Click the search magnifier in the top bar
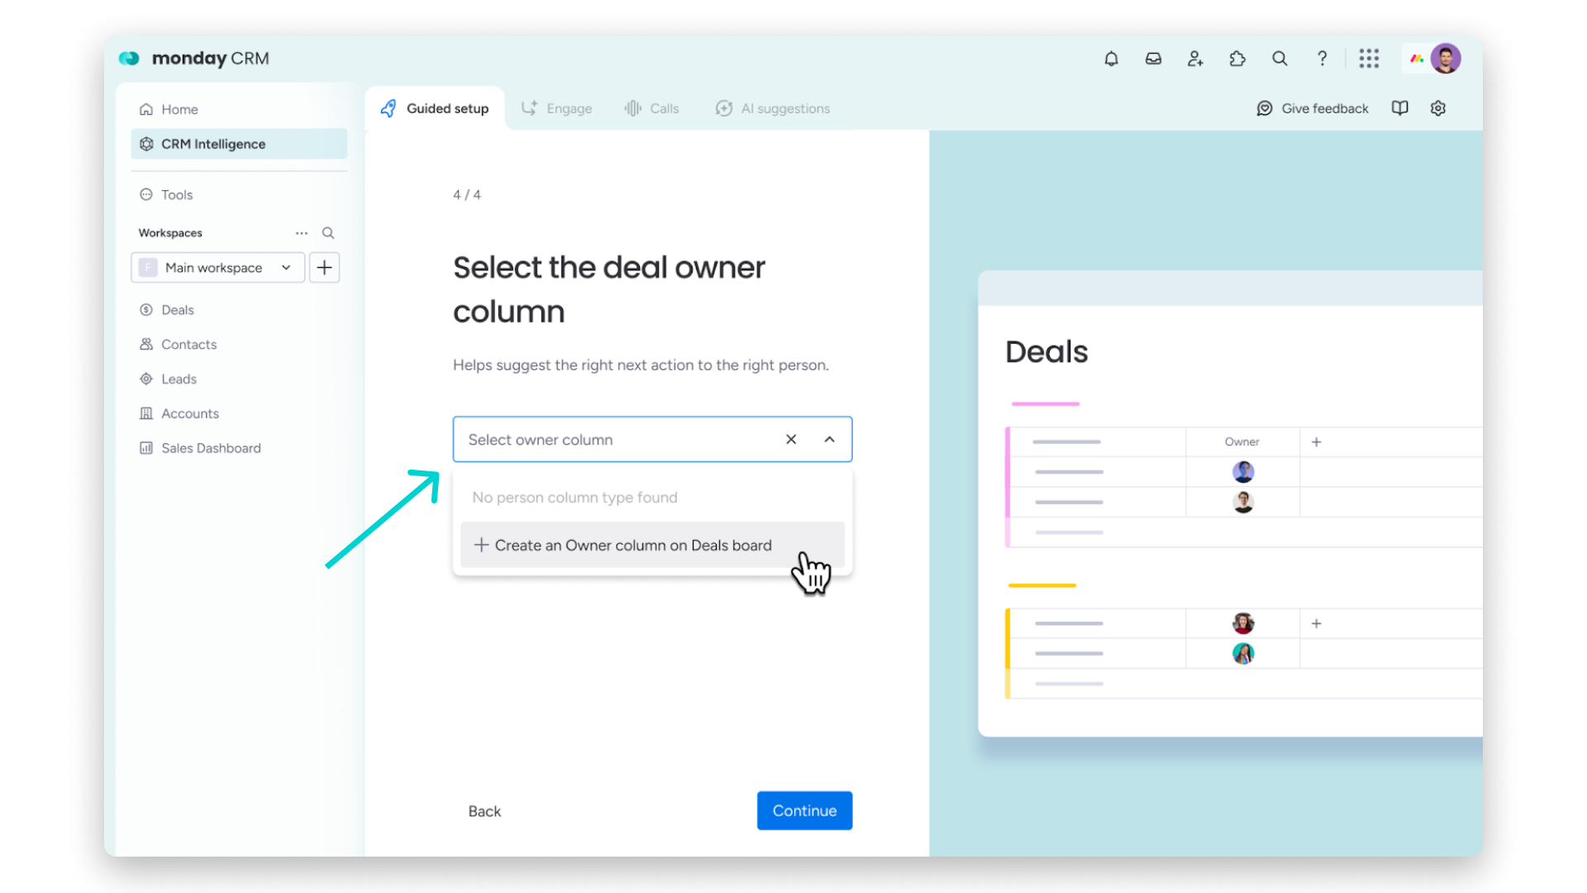 coord(1280,59)
